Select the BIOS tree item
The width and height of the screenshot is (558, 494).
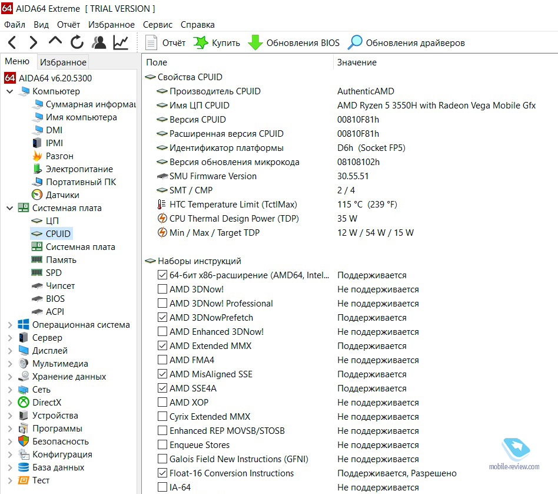[x=48, y=299]
